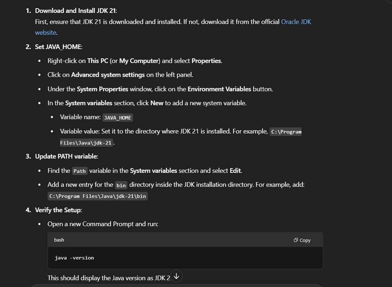Image resolution: width=392 pixels, height=287 pixels.
Task: Click the "Verify the Setup" heading
Action: pos(58,210)
